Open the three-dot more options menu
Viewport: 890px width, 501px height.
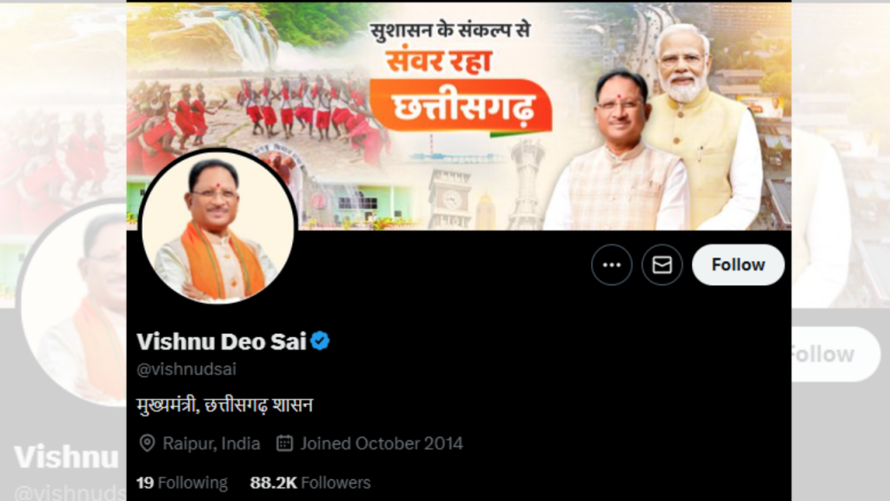click(611, 264)
